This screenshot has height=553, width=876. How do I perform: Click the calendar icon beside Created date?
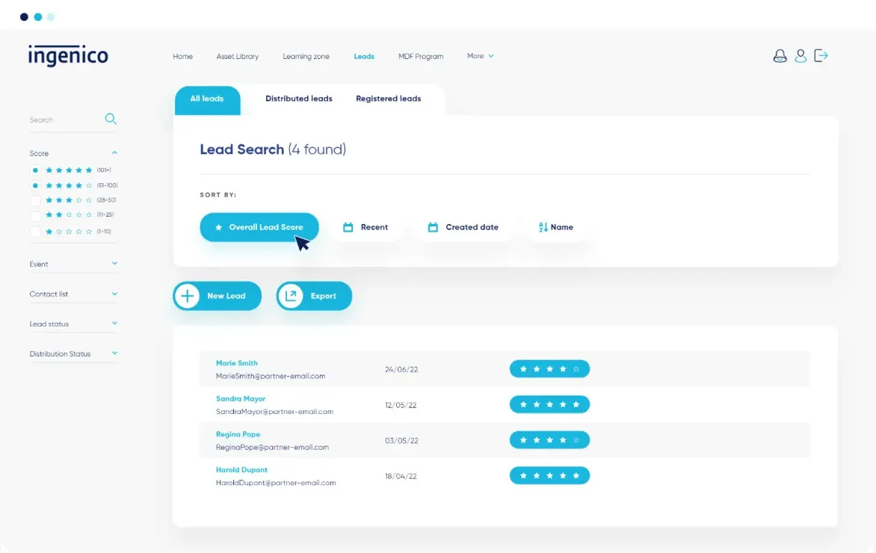(434, 226)
